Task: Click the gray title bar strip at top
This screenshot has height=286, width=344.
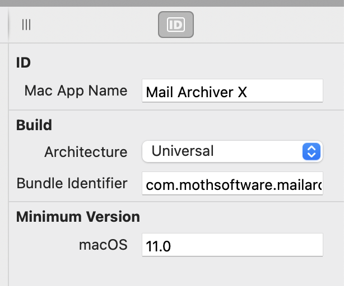Action: (x=172, y=3)
